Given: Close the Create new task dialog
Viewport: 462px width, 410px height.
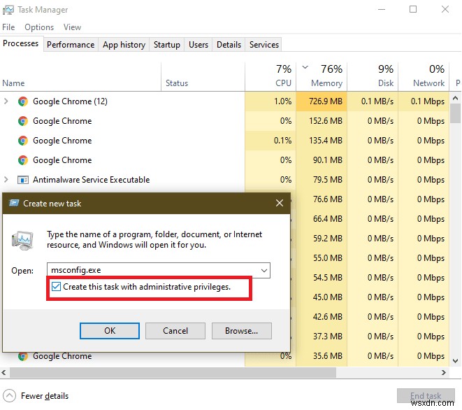Looking at the screenshot, I should (280, 203).
